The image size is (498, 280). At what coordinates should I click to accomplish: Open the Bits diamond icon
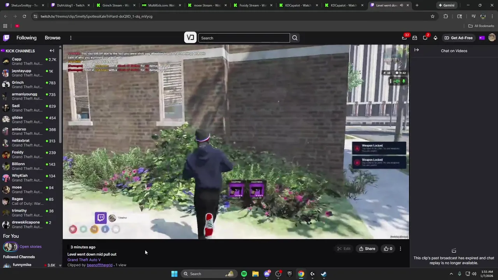(435, 38)
